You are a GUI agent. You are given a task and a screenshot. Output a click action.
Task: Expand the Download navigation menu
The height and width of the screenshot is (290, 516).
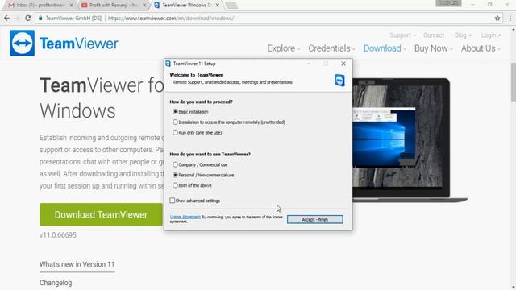(x=385, y=48)
